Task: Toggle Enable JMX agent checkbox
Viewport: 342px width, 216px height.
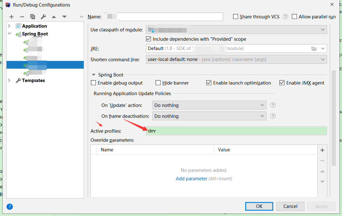Action: [282, 83]
